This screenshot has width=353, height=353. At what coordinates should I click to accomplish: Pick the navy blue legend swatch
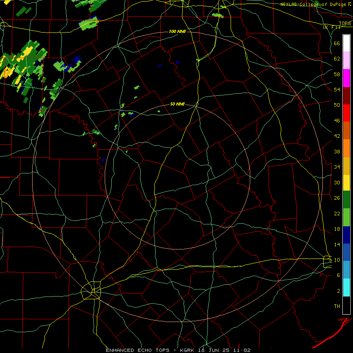(346, 235)
